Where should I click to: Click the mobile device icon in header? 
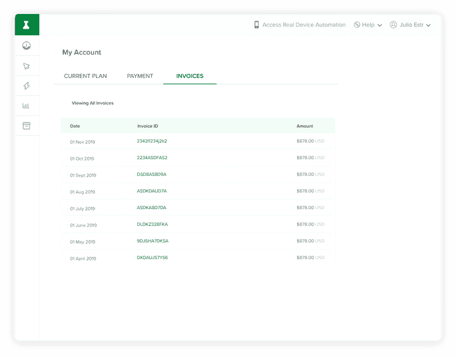[256, 25]
